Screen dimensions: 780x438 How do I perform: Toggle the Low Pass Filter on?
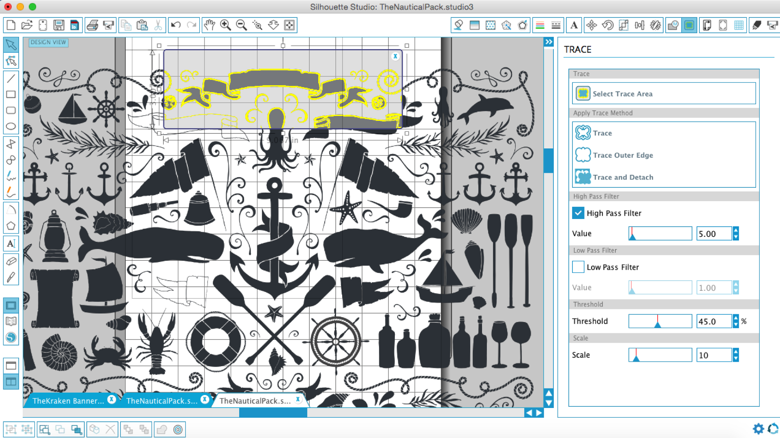tap(578, 267)
